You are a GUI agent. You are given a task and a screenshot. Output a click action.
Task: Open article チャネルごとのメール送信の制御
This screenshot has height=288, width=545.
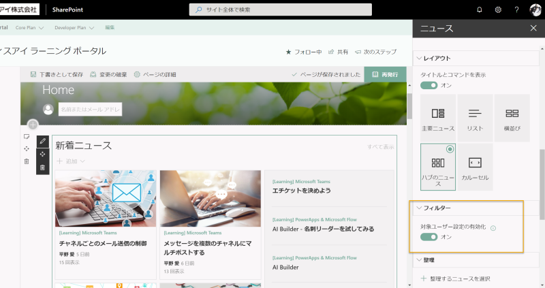point(103,244)
